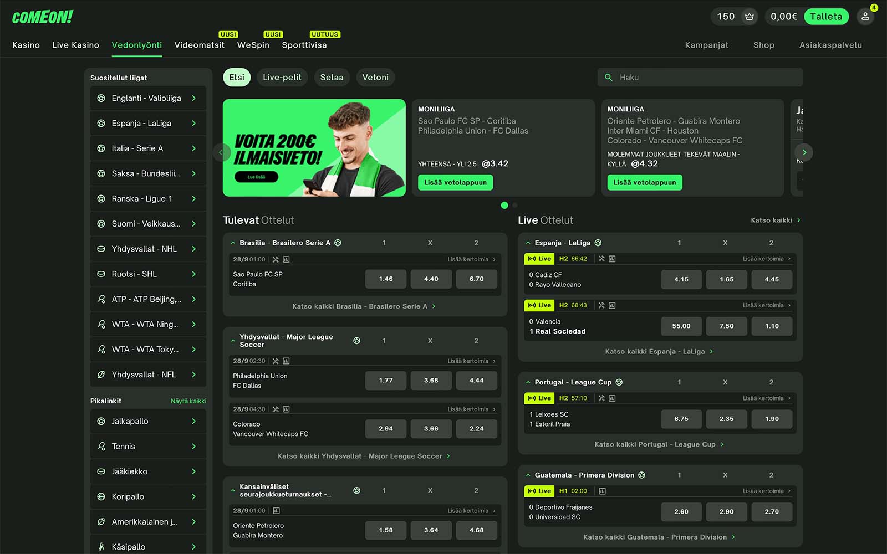Click football icon beside Yhdysvallat - NFL
Image resolution: width=887 pixels, height=554 pixels.
click(101, 375)
